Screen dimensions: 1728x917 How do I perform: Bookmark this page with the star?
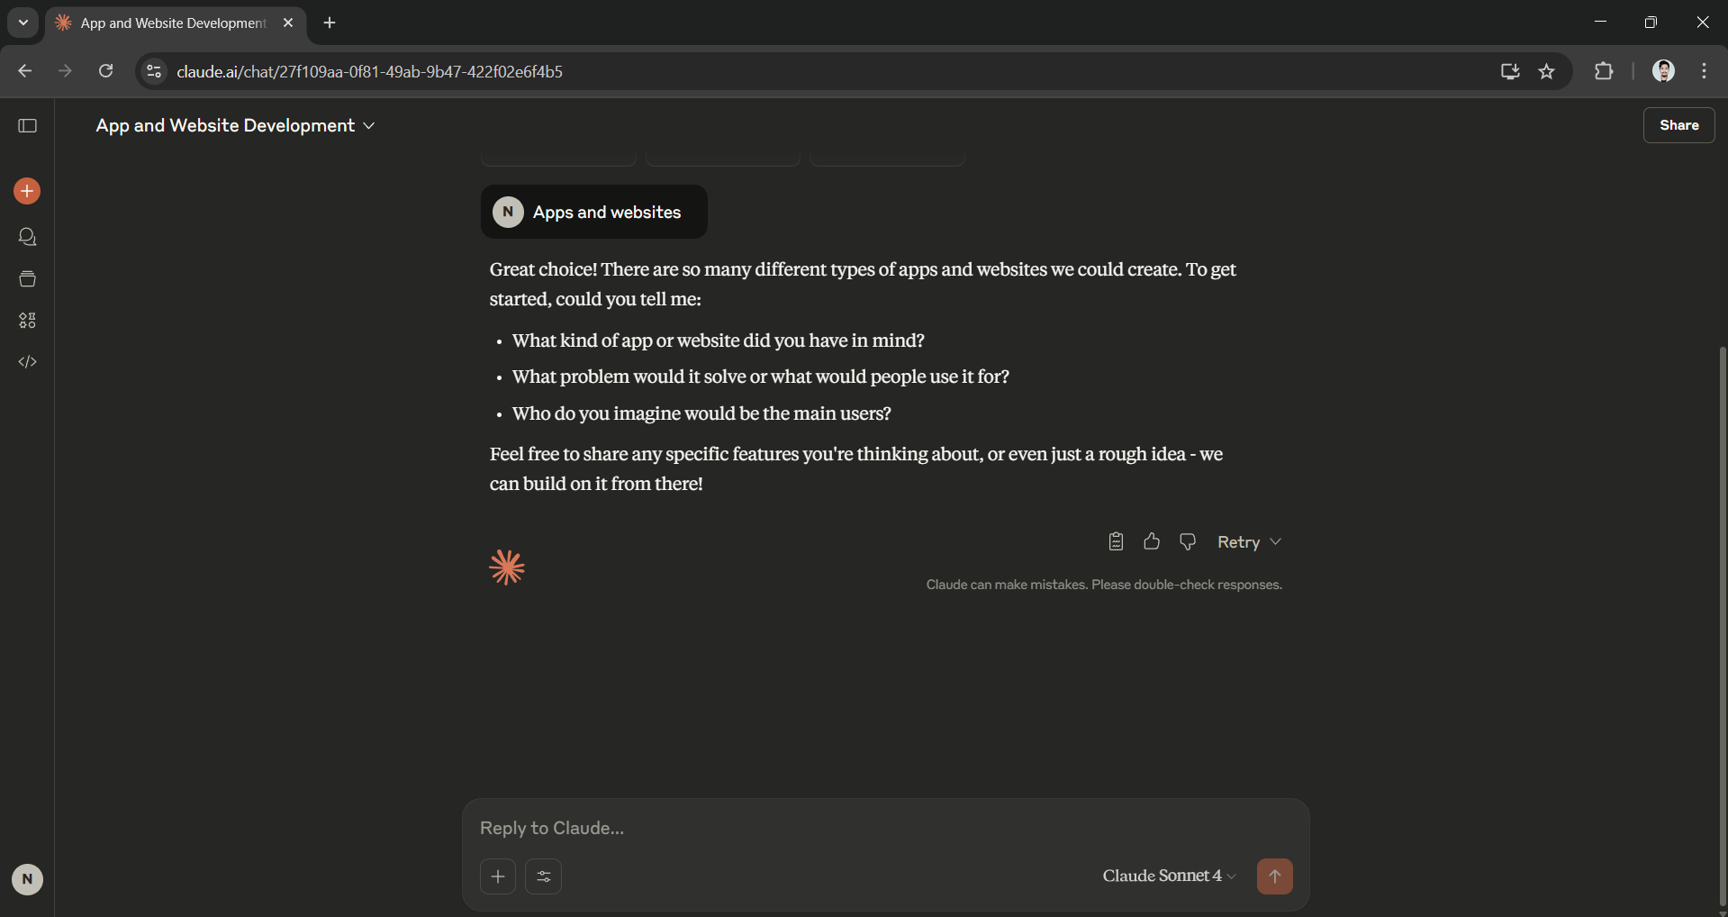(x=1546, y=71)
